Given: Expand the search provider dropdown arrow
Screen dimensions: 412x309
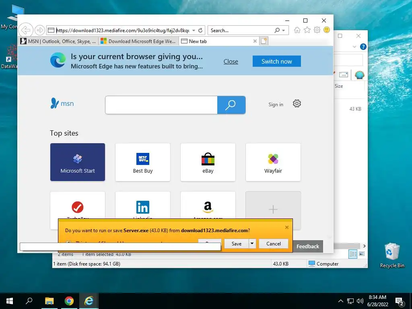Looking at the screenshot, I should (x=284, y=31).
